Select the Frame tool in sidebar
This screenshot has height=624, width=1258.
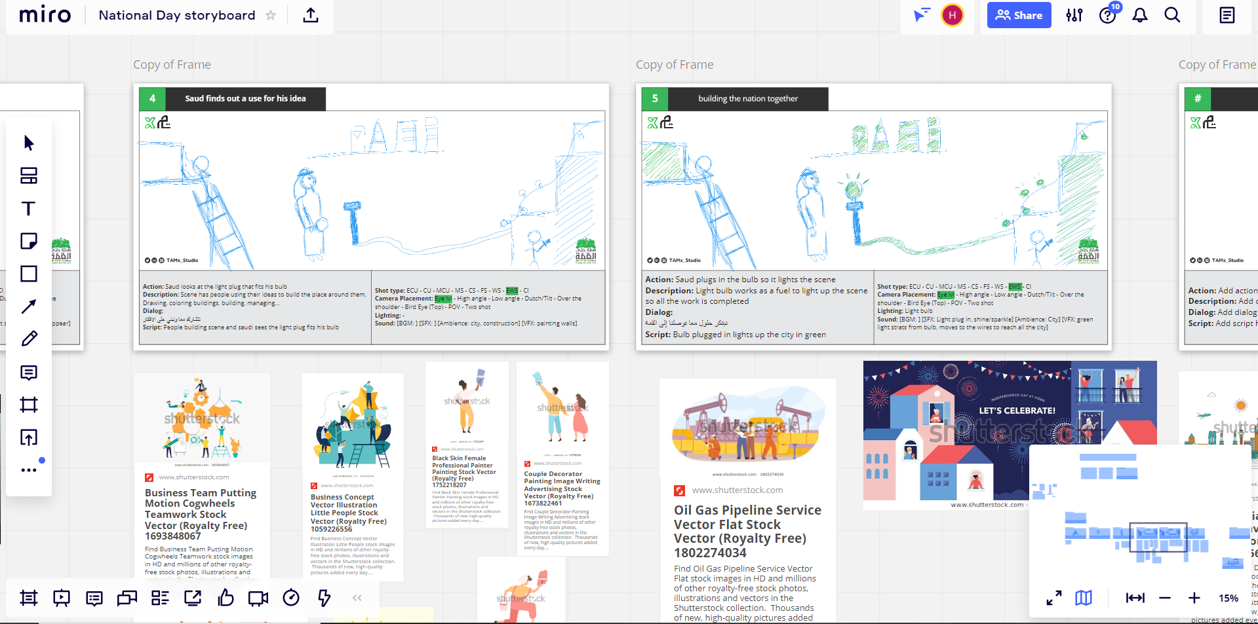(x=29, y=405)
